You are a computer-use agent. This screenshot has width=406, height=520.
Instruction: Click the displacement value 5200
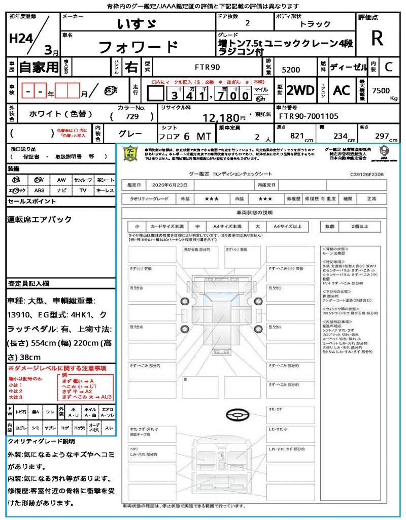(291, 70)
